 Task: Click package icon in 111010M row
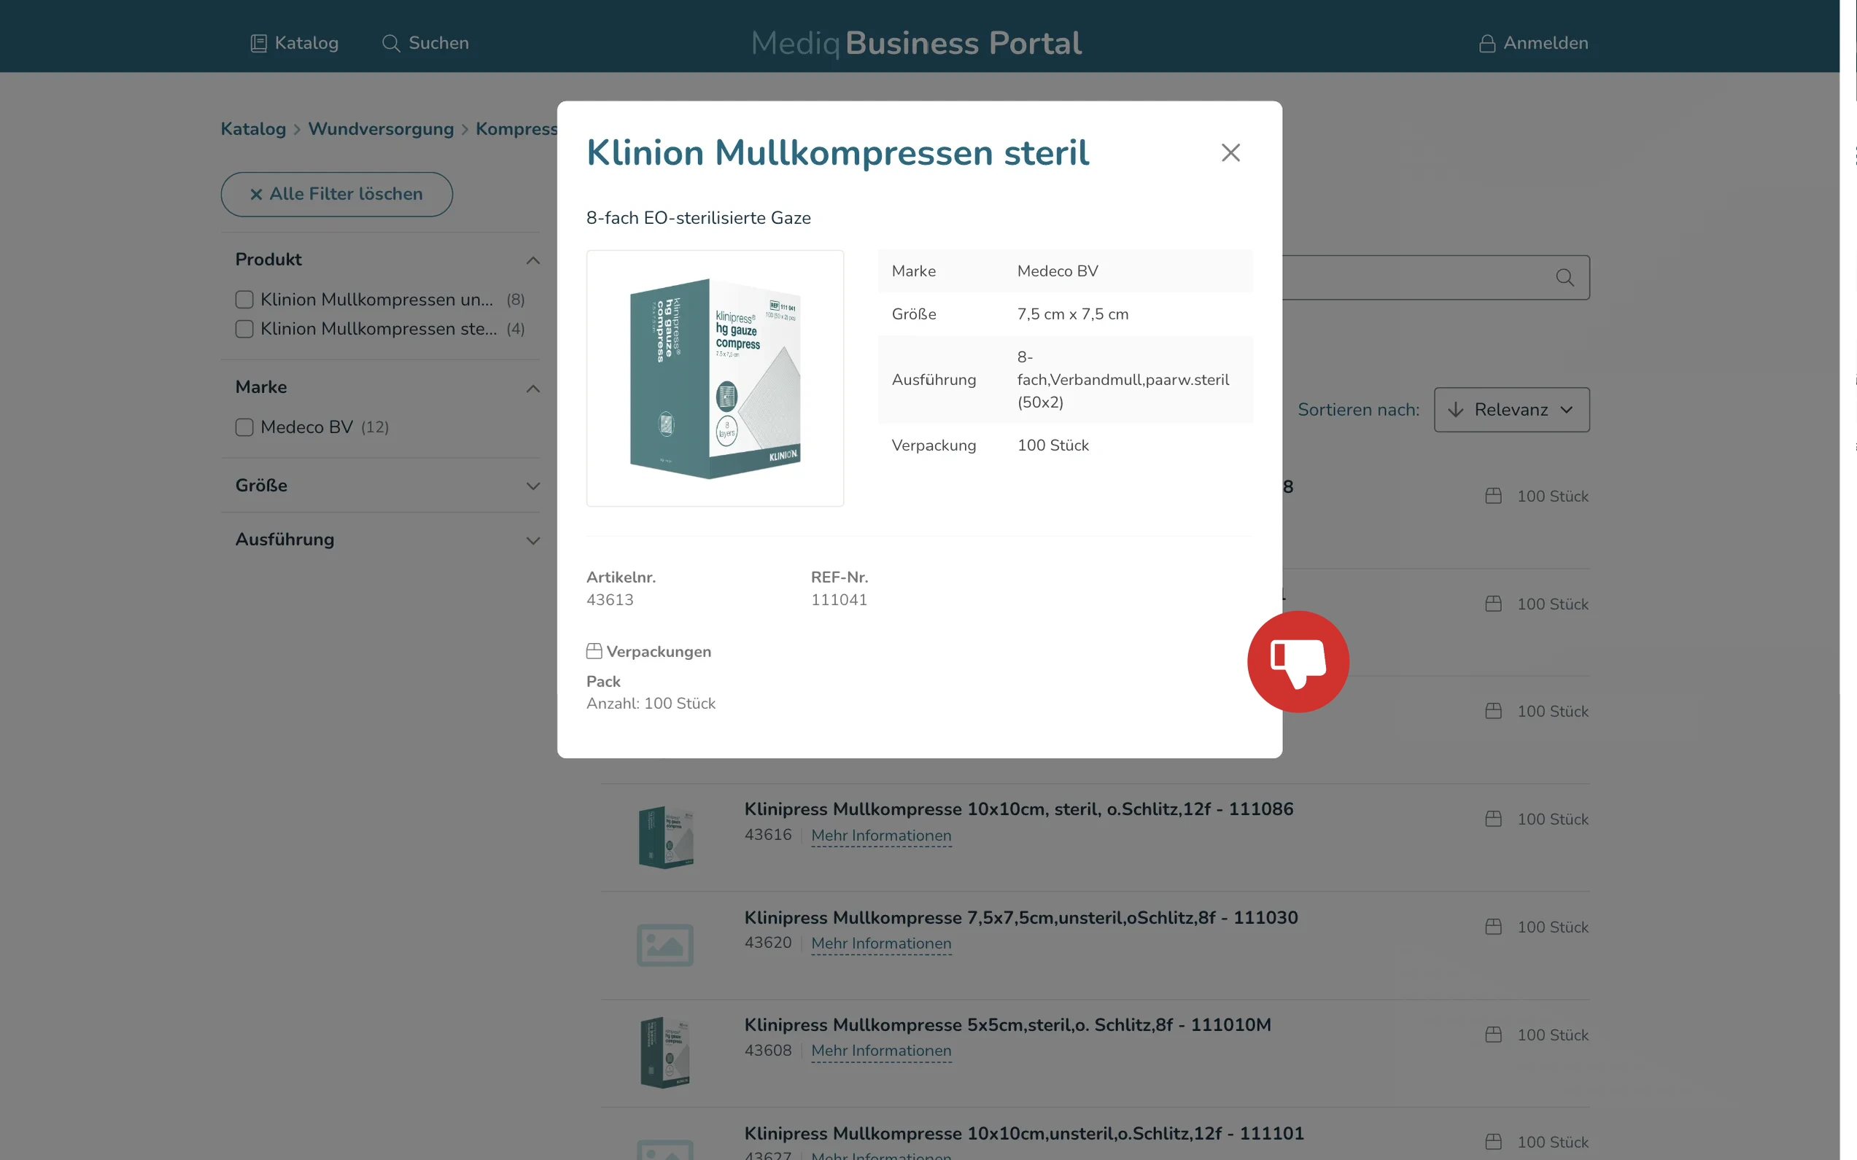coord(1492,1035)
